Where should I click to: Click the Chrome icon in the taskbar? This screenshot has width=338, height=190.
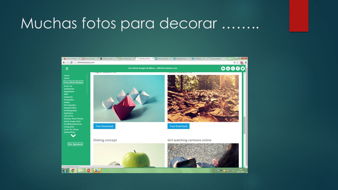point(73,170)
